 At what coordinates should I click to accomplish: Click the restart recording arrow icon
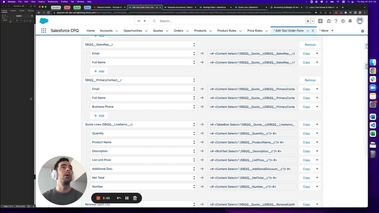pyautogui.click(x=119, y=198)
